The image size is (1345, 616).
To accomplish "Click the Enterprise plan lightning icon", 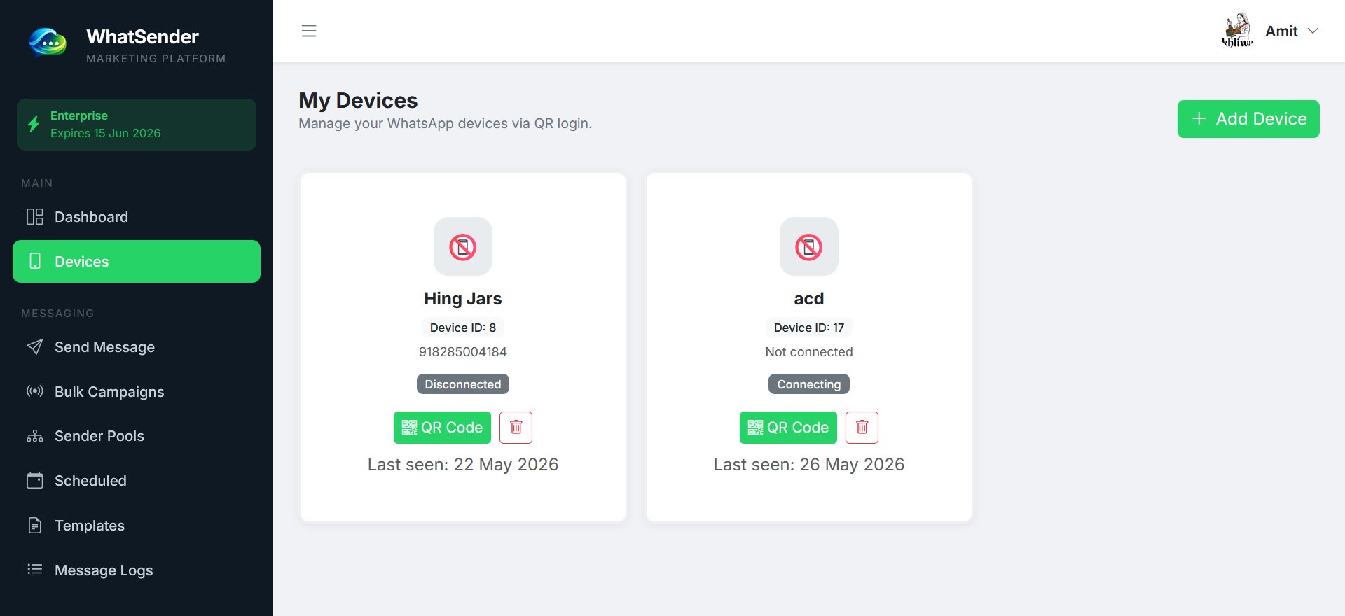I will tap(34, 125).
